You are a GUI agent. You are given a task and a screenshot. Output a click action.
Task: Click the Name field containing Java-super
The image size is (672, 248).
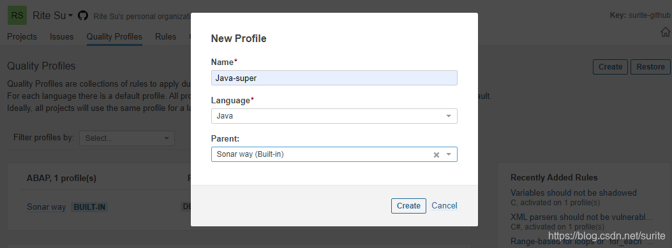click(334, 78)
